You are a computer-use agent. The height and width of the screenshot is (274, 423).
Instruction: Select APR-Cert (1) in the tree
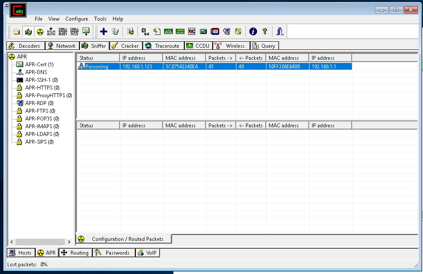point(40,64)
